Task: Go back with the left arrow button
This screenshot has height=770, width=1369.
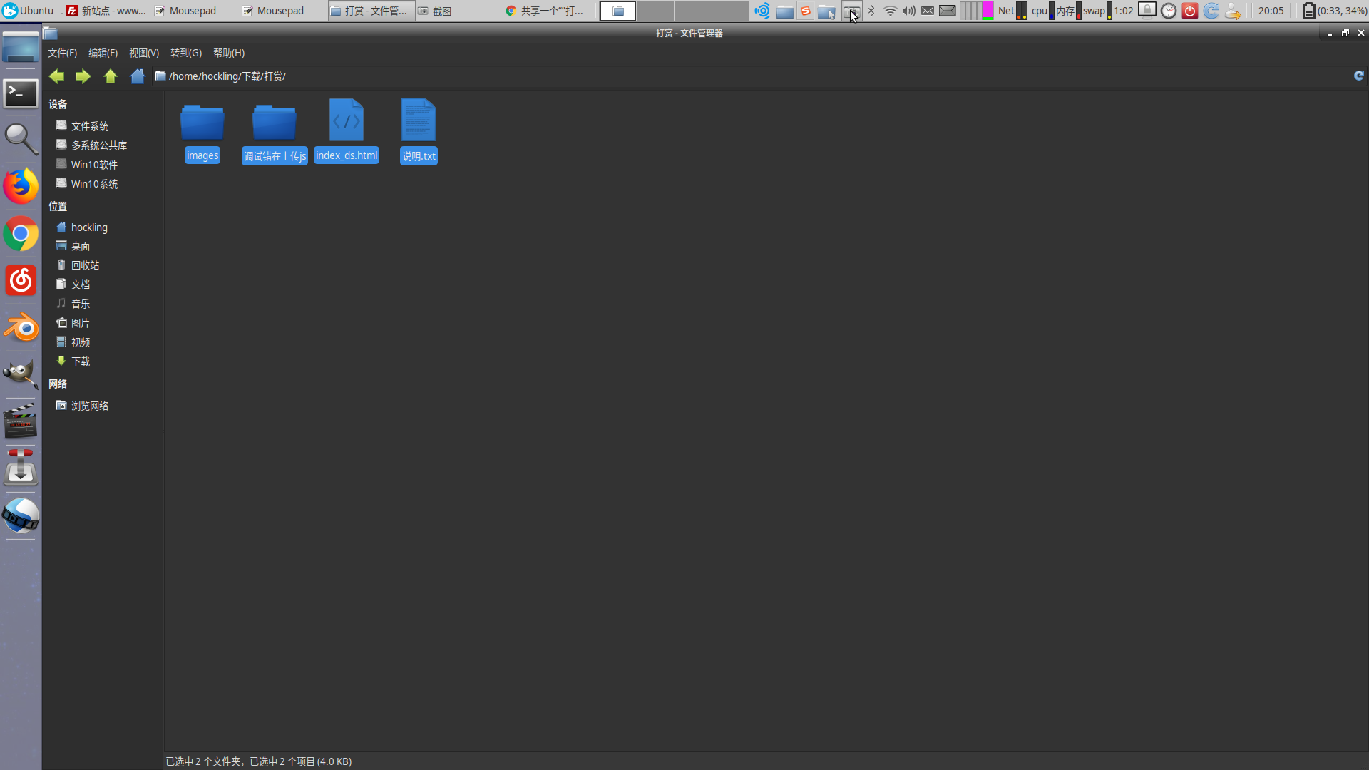Action: [57, 76]
